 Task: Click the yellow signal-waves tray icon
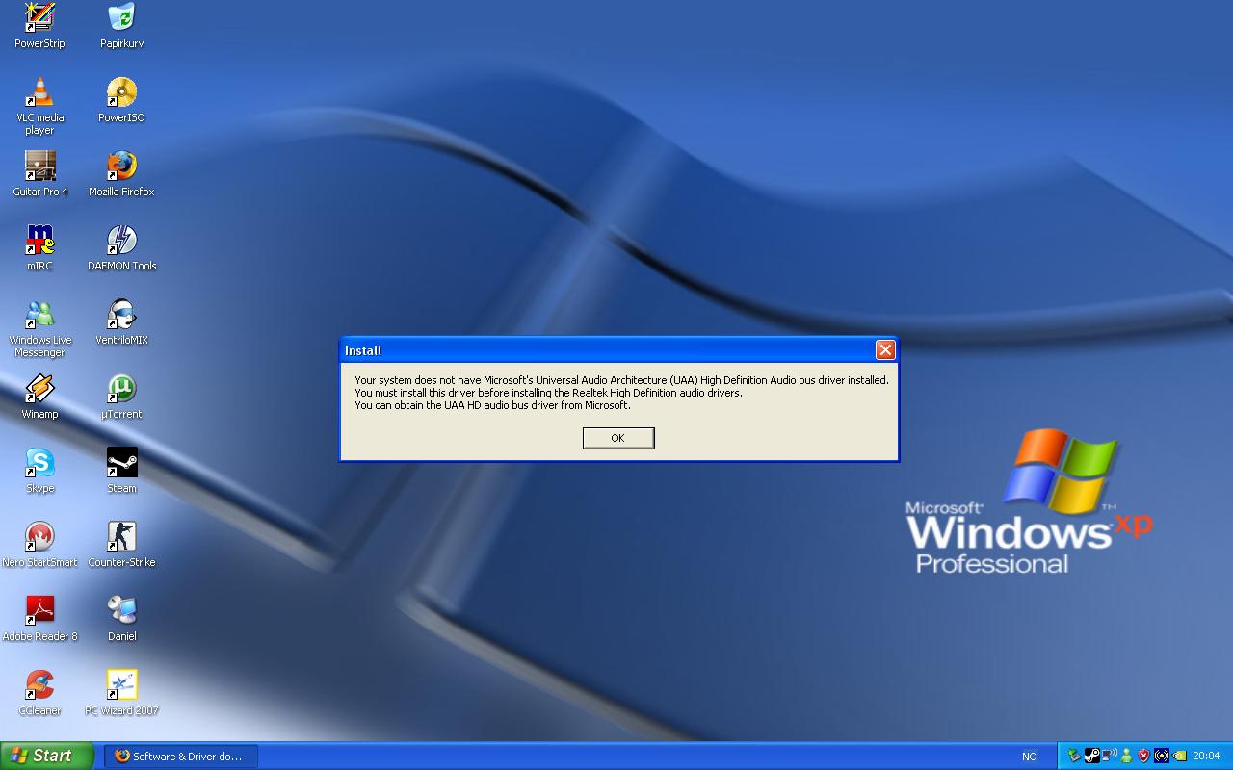[x=1162, y=756]
